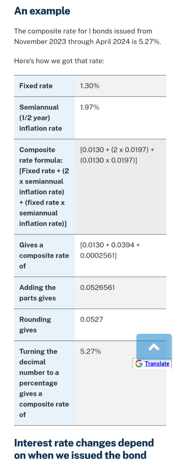Click the "Rounding gives" row header
This screenshot has height=469, width=180.
pos(44,325)
